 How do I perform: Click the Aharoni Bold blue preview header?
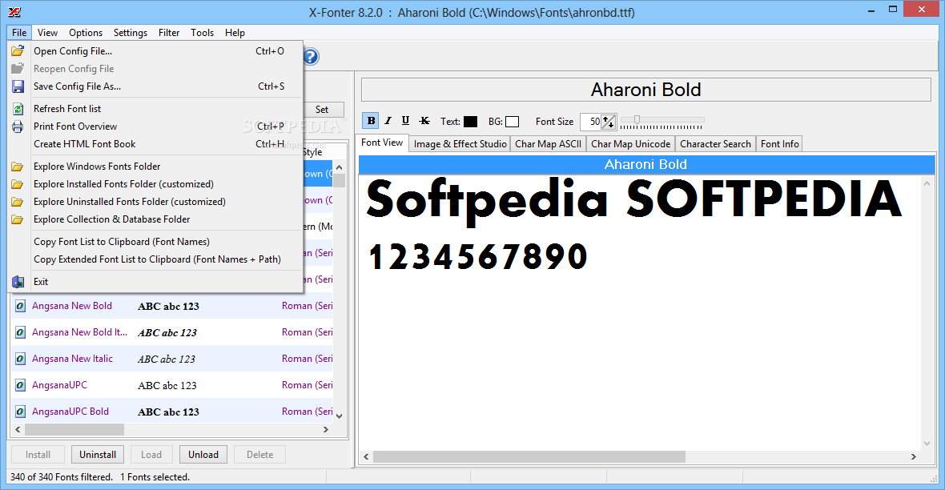(x=646, y=165)
